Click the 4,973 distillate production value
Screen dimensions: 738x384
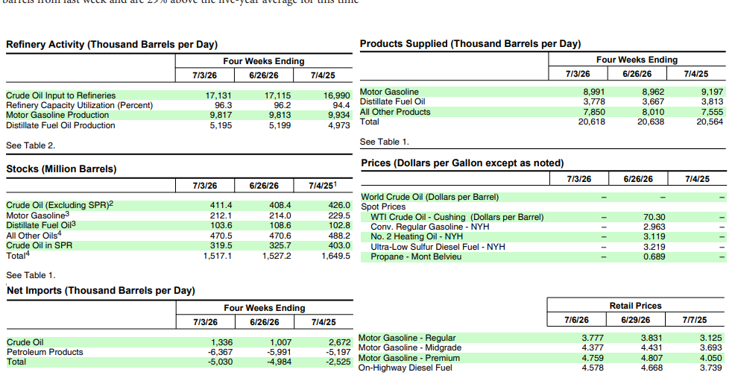coord(339,126)
